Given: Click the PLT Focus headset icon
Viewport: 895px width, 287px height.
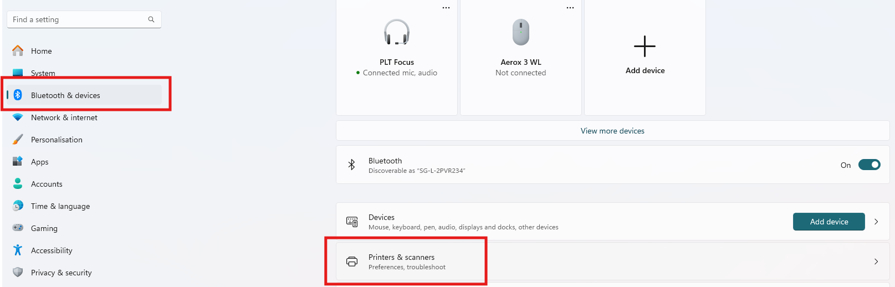Looking at the screenshot, I should pos(397,32).
